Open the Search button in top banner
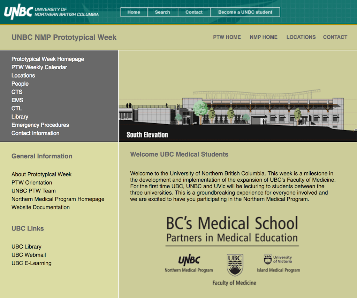The image size is (357, 298). click(162, 12)
